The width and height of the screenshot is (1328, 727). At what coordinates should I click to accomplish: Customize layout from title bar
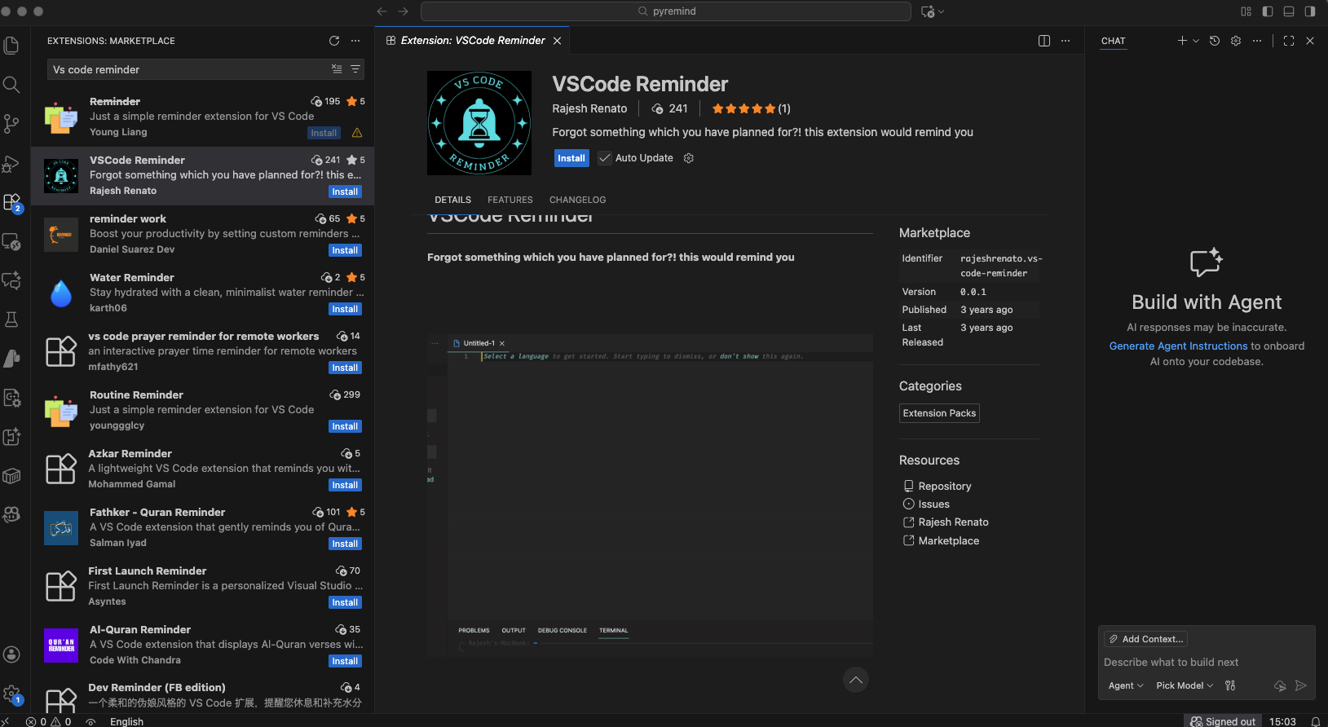tap(1246, 11)
